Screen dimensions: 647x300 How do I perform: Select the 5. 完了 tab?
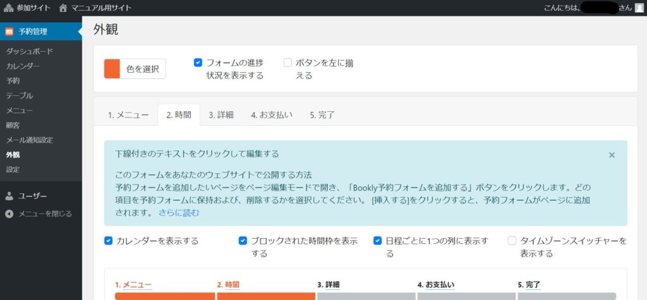(x=322, y=115)
